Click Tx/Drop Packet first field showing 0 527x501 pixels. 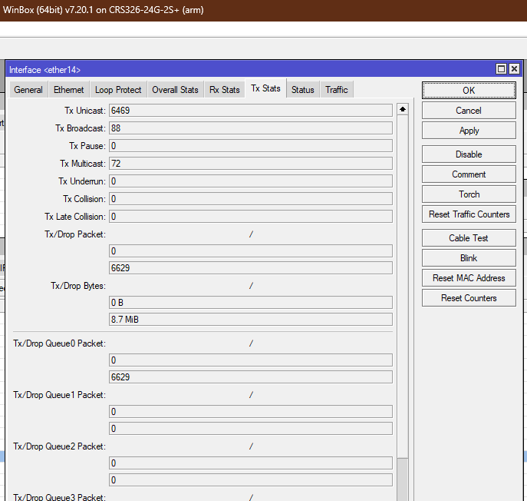tap(250, 251)
